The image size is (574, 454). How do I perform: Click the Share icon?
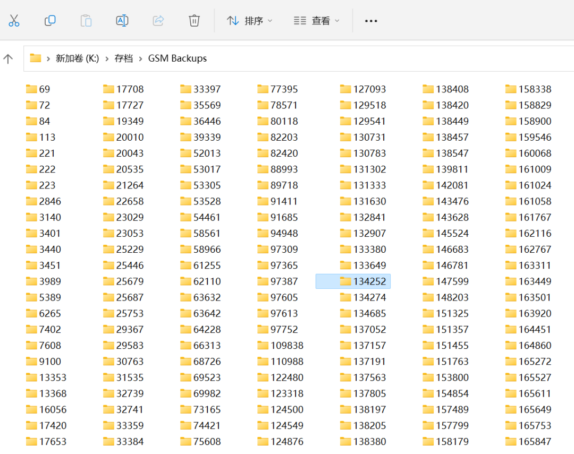click(158, 21)
